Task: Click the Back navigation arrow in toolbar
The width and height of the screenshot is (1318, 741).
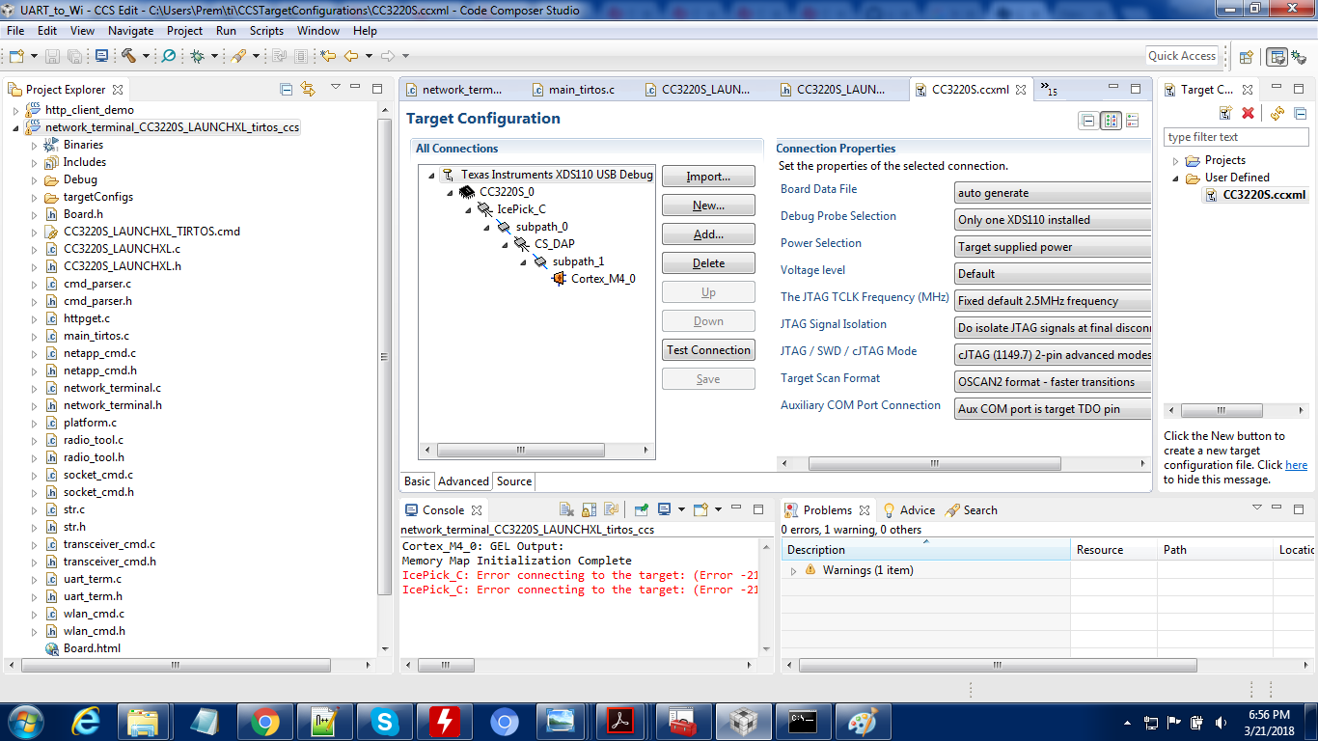Action: [351, 56]
